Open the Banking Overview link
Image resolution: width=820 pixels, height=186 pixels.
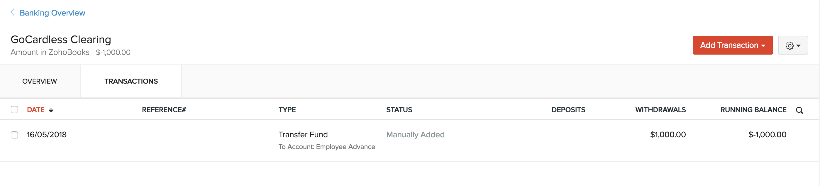pos(52,13)
